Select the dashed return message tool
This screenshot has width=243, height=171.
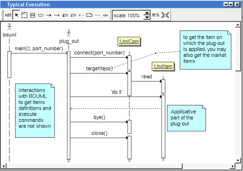pyautogui.click(x=81, y=15)
